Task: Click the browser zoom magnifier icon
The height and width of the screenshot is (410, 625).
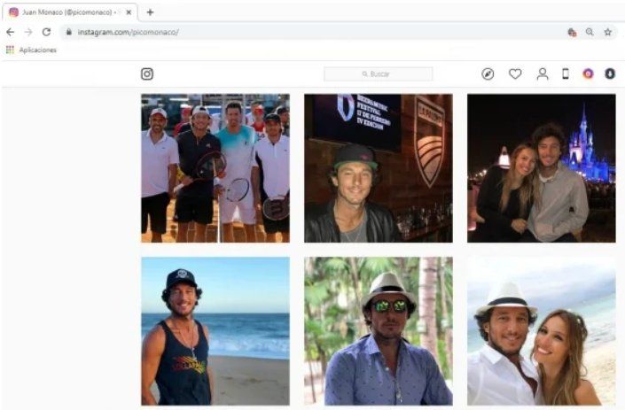Action: (590, 32)
